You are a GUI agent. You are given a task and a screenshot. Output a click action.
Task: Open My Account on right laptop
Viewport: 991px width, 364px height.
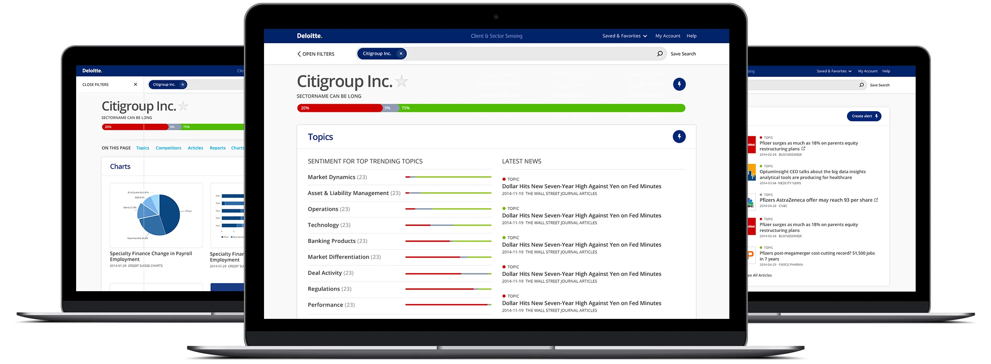(x=868, y=71)
